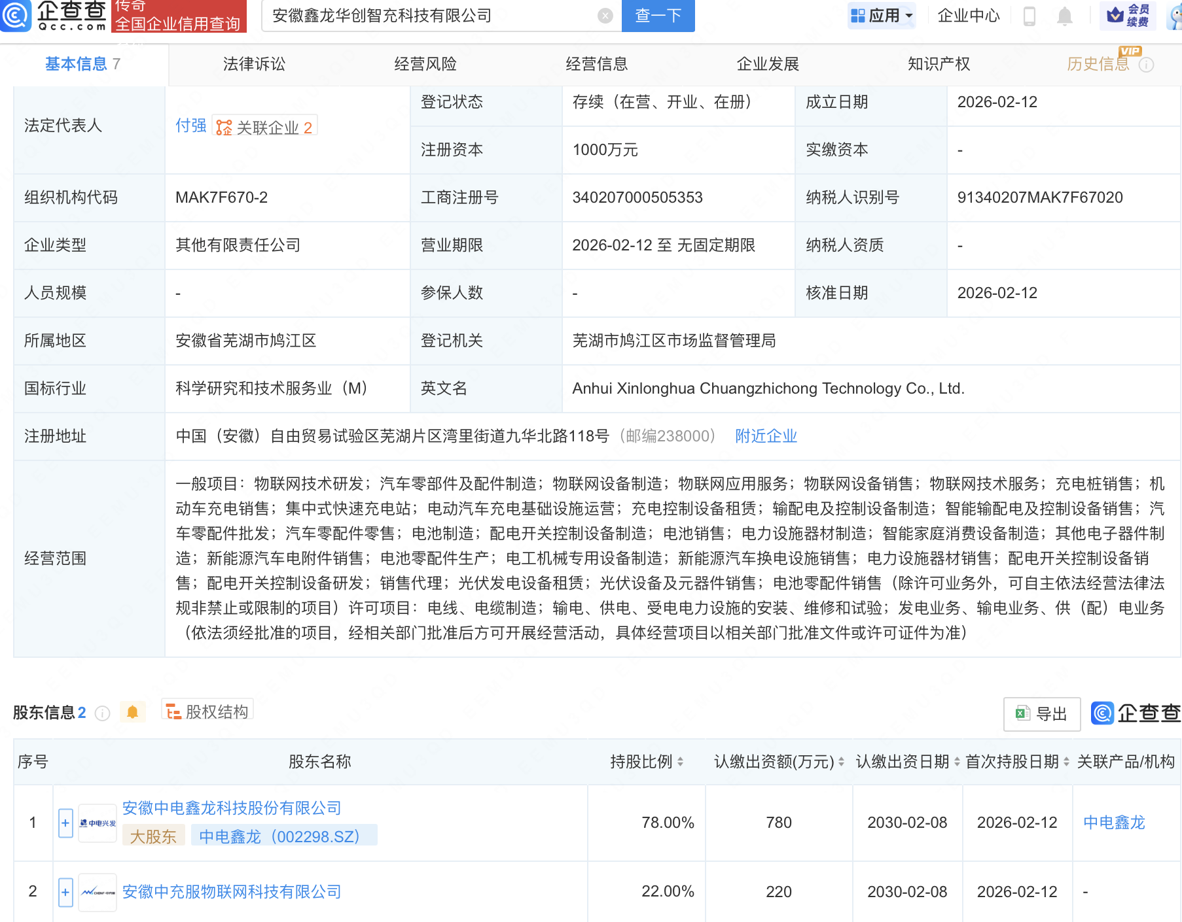Open the mobile app icon in top bar
Image resolution: width=1182 pixels, height=922 pixels.
click(1030, 16)
